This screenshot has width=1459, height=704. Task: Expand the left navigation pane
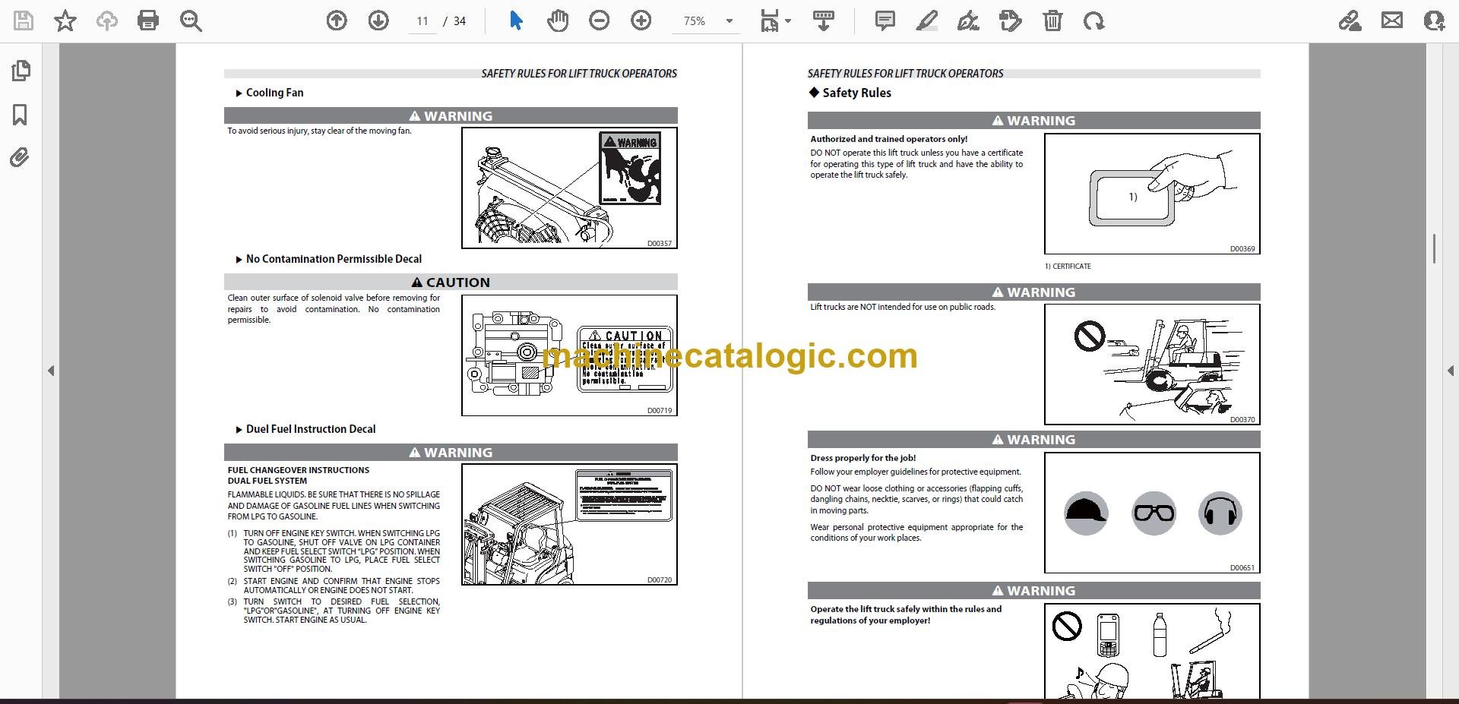click(51, 371)
